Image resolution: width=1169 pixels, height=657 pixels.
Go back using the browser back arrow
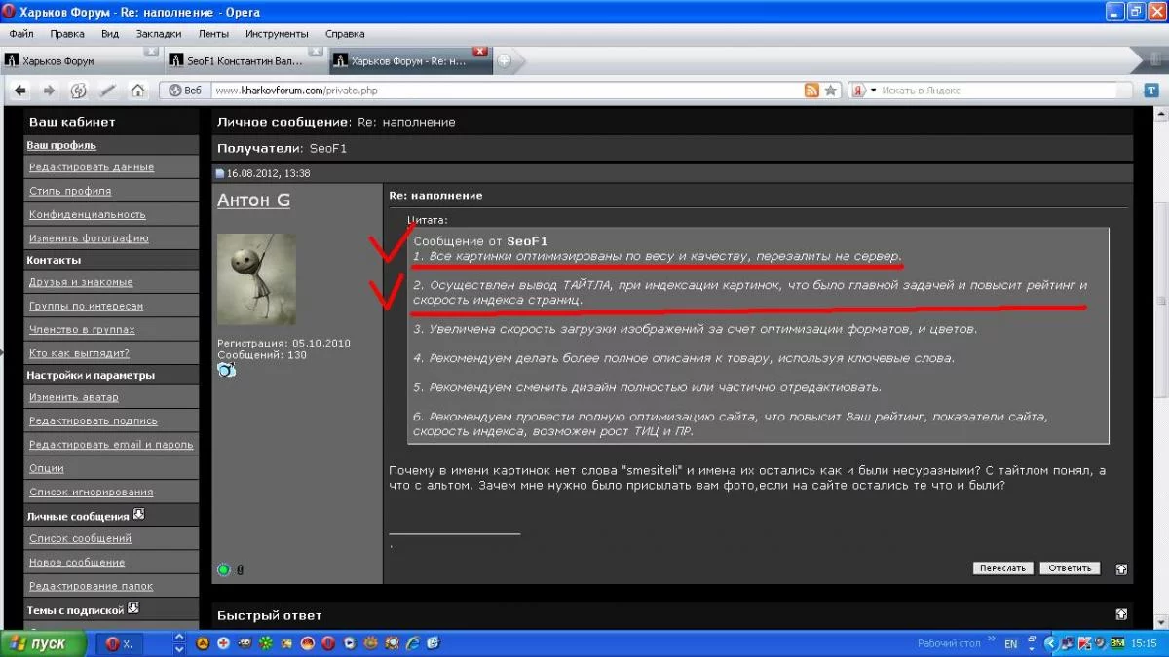pos(21,91)
